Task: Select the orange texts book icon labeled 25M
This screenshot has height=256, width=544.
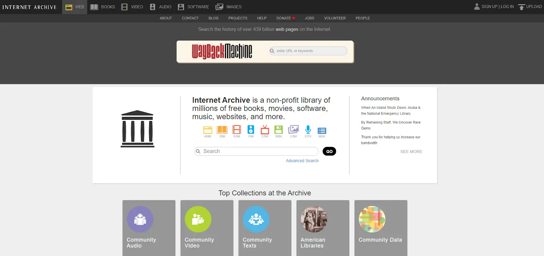Action: [x=222, y=130]
